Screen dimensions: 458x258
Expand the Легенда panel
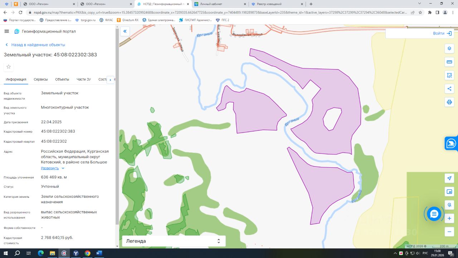tap(174, 241)
